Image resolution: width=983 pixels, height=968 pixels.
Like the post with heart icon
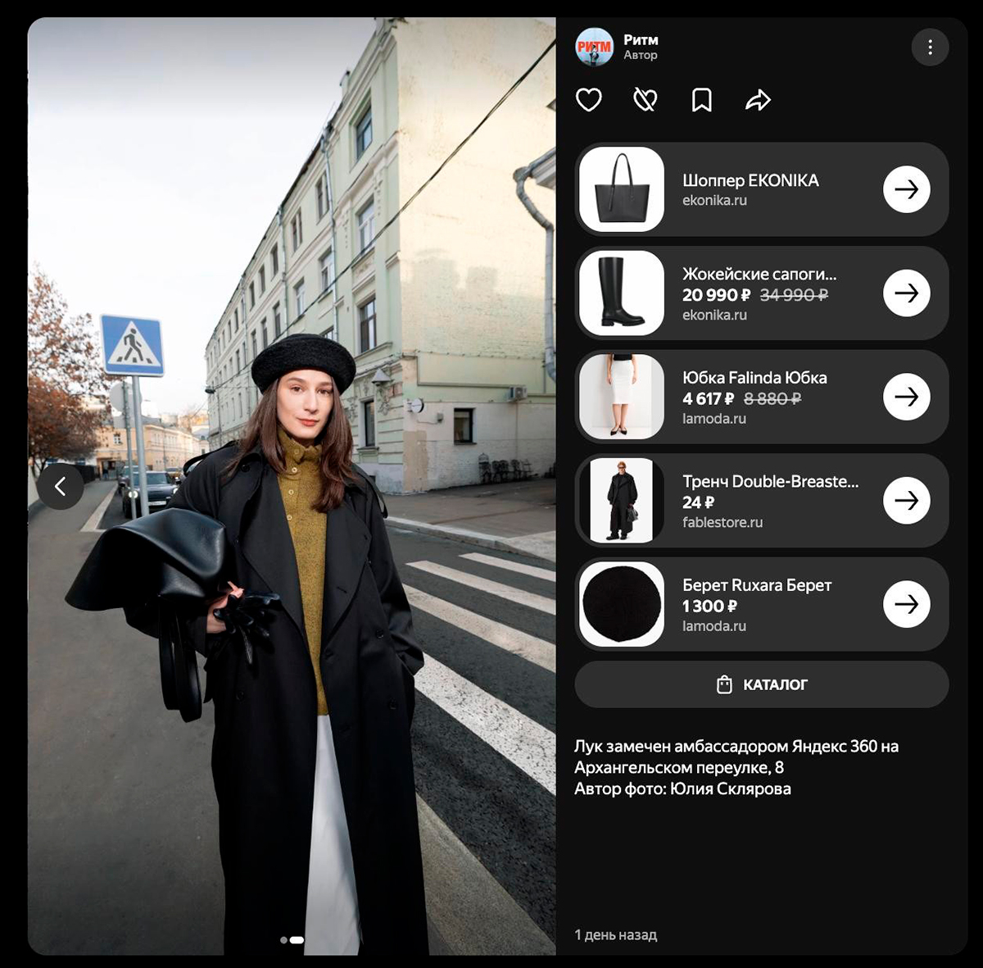(x=589, y=100)
